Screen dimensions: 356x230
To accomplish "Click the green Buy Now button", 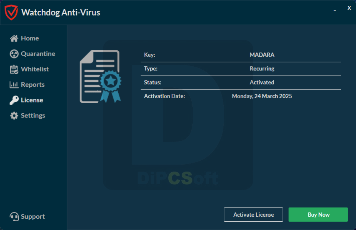I will coord(318,215).
